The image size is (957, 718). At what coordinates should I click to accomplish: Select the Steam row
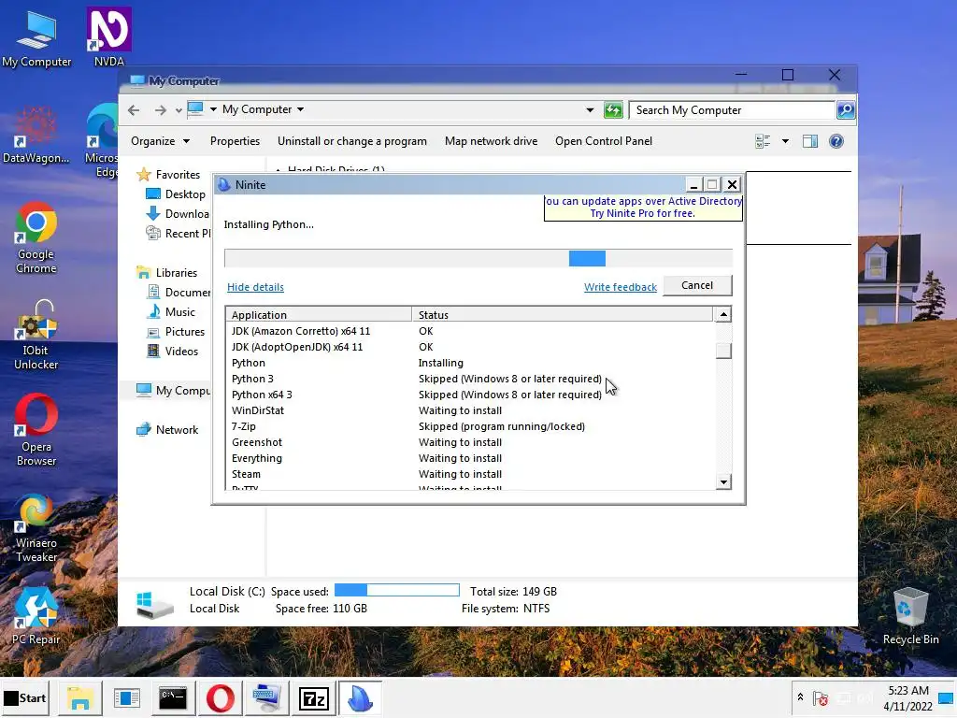[469, 474]
